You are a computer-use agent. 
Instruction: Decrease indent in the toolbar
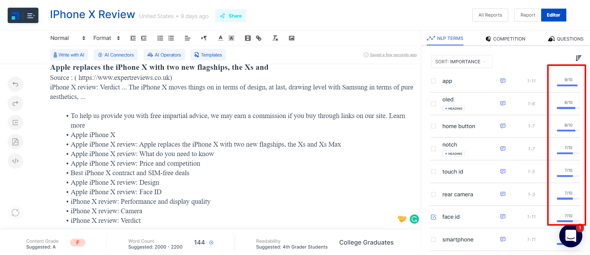click(x=133, y=38)
